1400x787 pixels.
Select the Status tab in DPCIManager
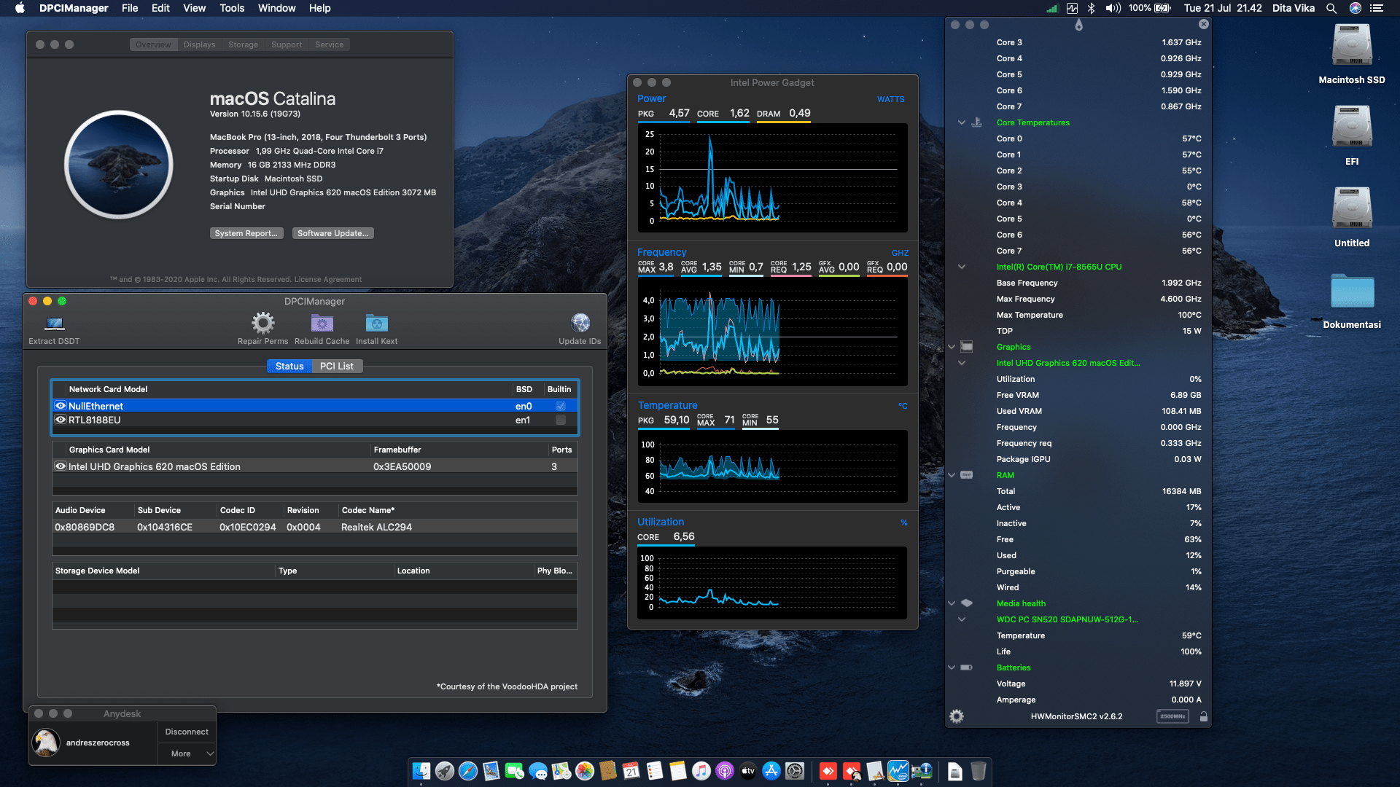coord(289,366)
